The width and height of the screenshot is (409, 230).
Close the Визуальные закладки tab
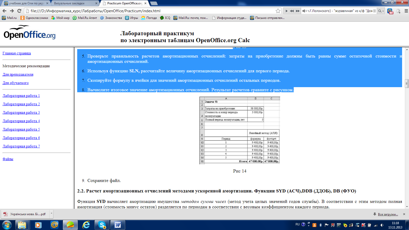(96, 3)
